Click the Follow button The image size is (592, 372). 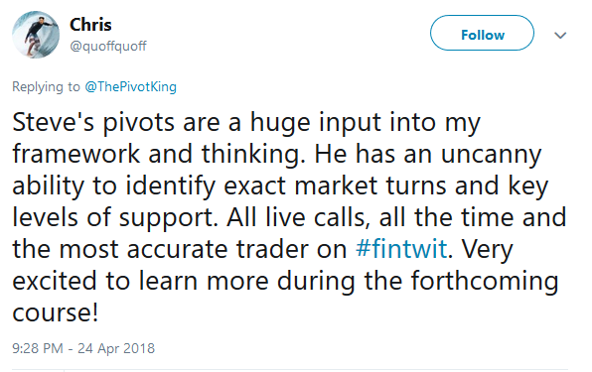click(482, 33)
